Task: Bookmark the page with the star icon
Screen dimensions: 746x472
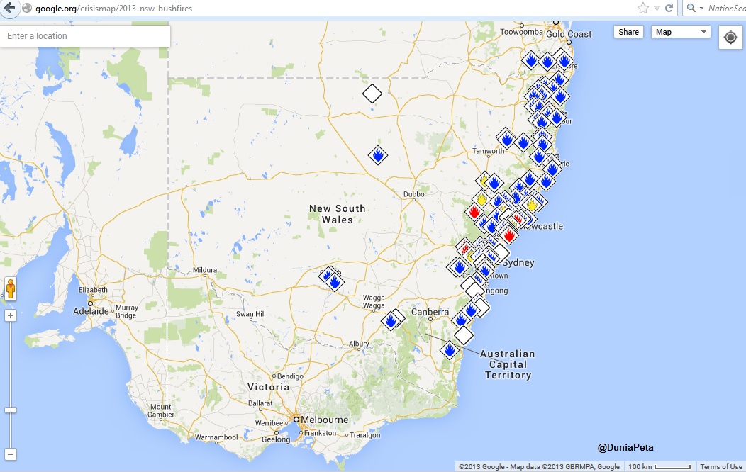Action: [642, 9]
